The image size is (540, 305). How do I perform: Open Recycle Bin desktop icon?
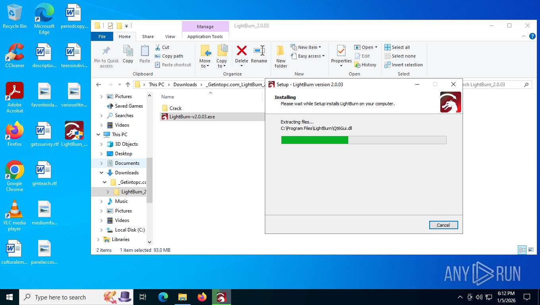click(15, 16)
